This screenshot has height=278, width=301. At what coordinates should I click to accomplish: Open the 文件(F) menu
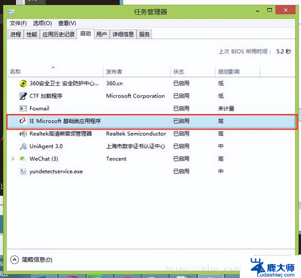(18, 24)
